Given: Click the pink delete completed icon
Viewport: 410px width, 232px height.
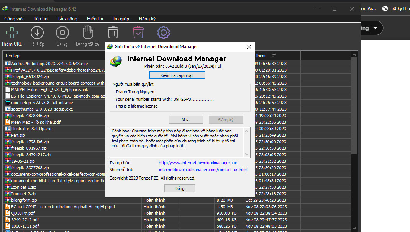Looking at the screenshot, I should (138, 33).
